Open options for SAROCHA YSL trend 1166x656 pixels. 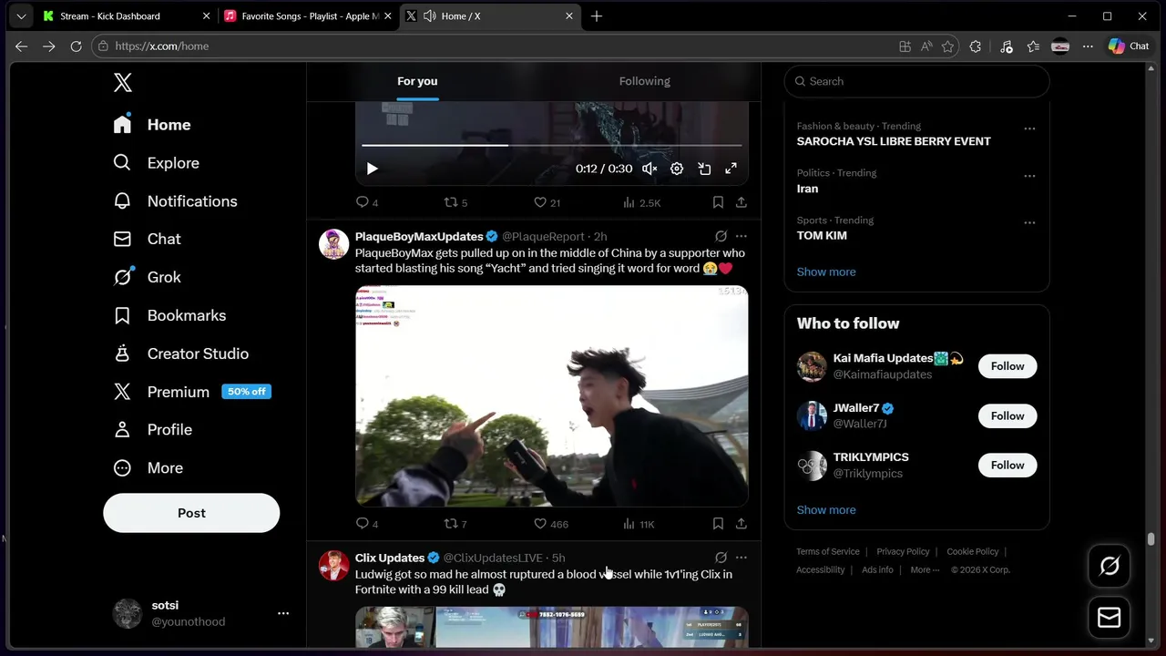(1029, 128)
